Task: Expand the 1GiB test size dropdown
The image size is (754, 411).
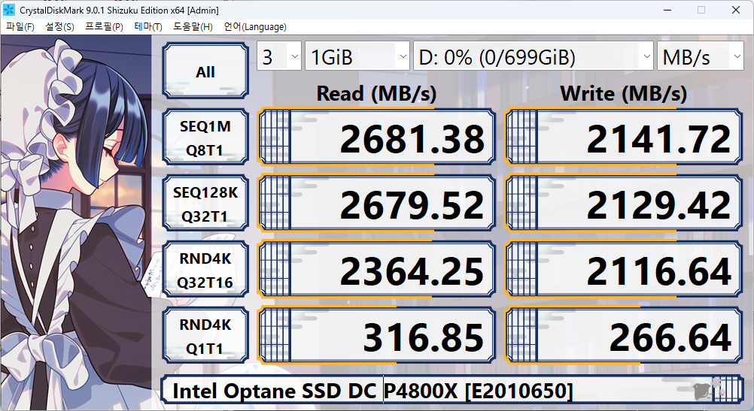Action: 357,57
